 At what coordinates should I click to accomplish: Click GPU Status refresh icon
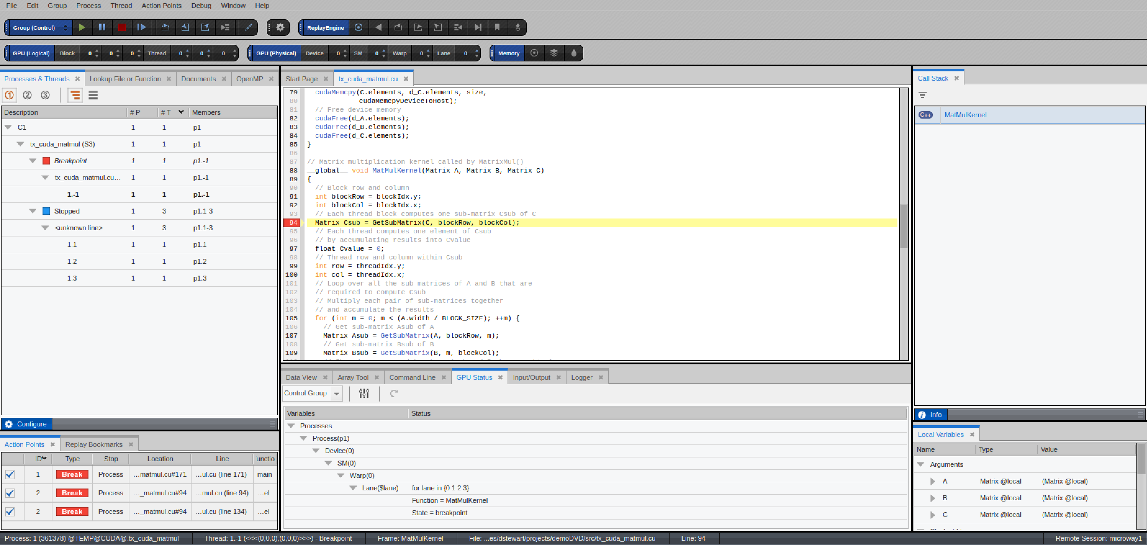(x=394, y=393)
